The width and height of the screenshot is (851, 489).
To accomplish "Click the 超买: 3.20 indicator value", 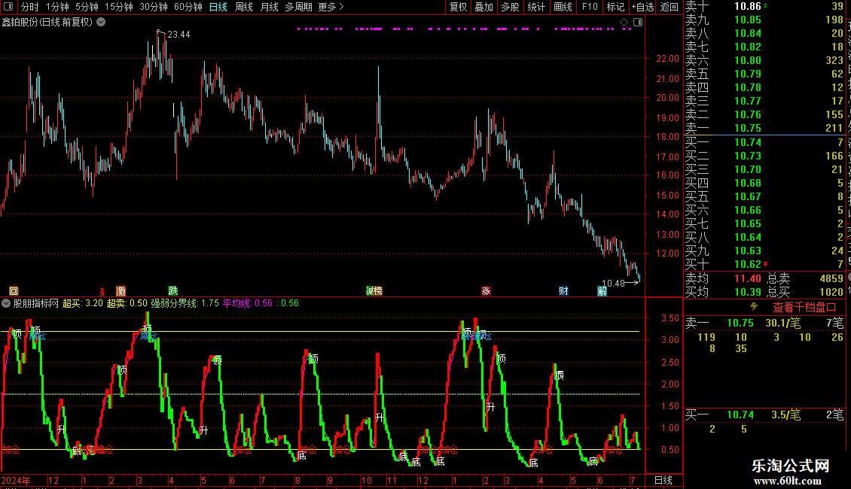I will (83, 304).
